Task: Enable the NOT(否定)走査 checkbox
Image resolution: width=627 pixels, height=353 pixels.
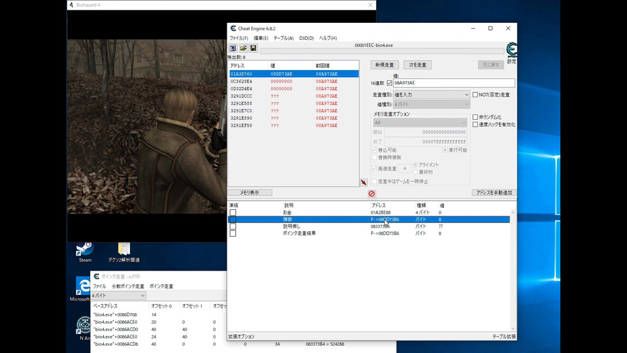Action: point(475,95)
